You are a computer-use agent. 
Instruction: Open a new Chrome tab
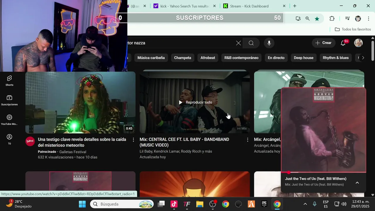295,6
